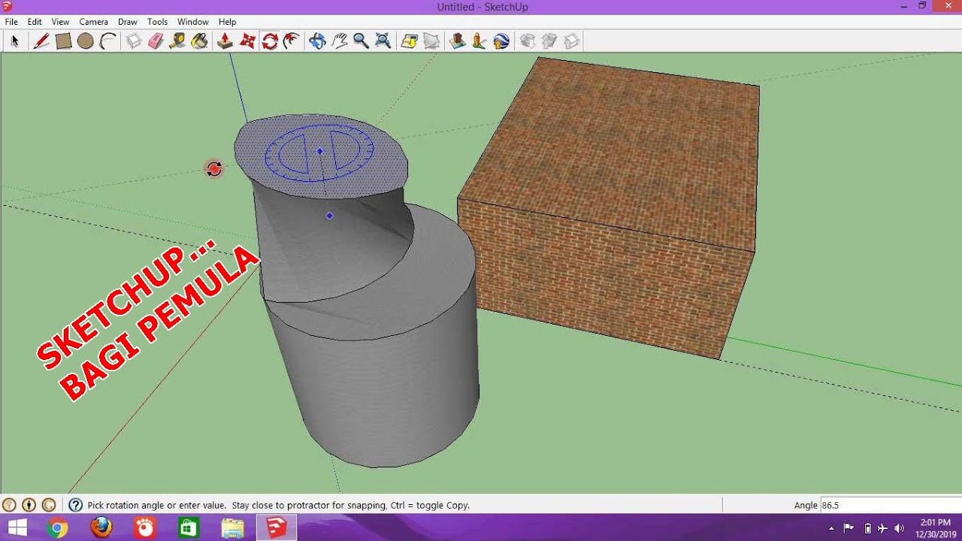Open the Edit menu
Screen dimensions: 962x541
(35, 22)
